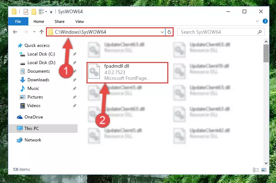This screenshot has height=183, width=276.
Task: Click the Network icon in sidebar
Action: click(20, 140)
